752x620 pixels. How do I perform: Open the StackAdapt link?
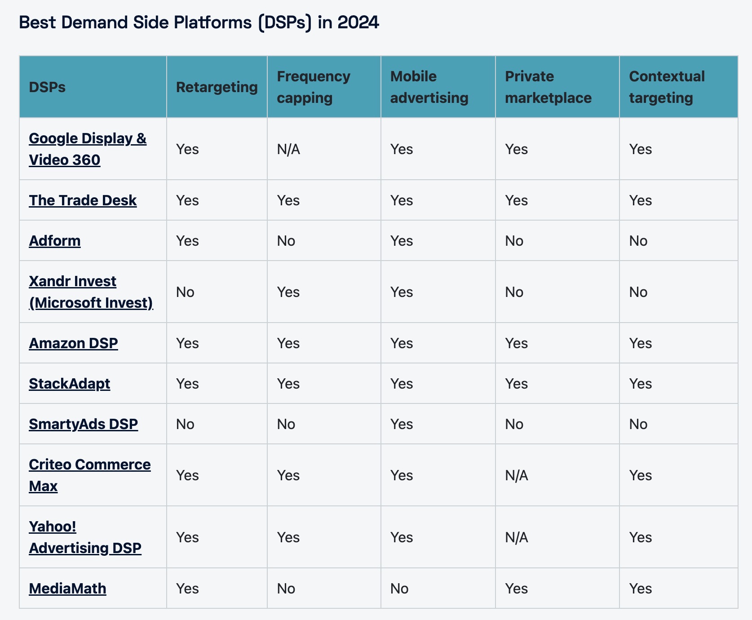(70, 384)
